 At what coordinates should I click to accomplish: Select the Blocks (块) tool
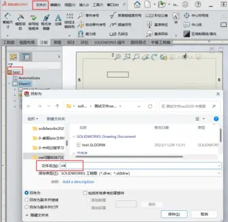(176, 18)
